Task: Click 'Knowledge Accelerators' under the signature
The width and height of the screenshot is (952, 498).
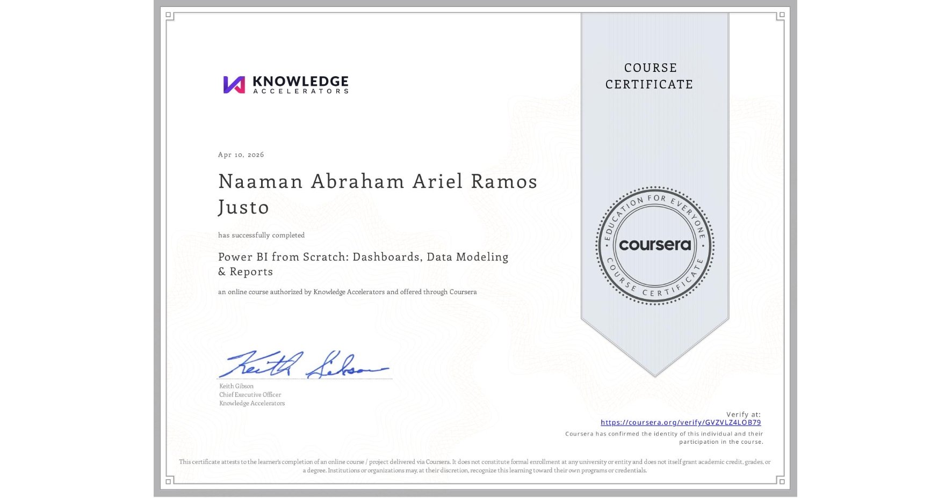Action: tap(252, 403)
